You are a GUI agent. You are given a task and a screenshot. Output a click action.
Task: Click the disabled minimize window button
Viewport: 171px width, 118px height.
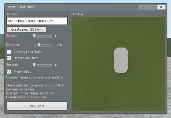143,7
